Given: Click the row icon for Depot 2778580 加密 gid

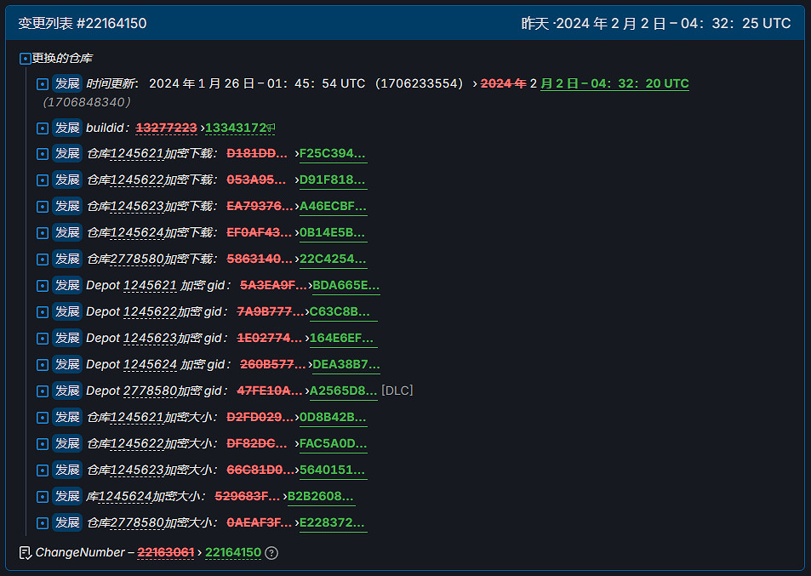Looking at the screenshot, I should 43,391.
